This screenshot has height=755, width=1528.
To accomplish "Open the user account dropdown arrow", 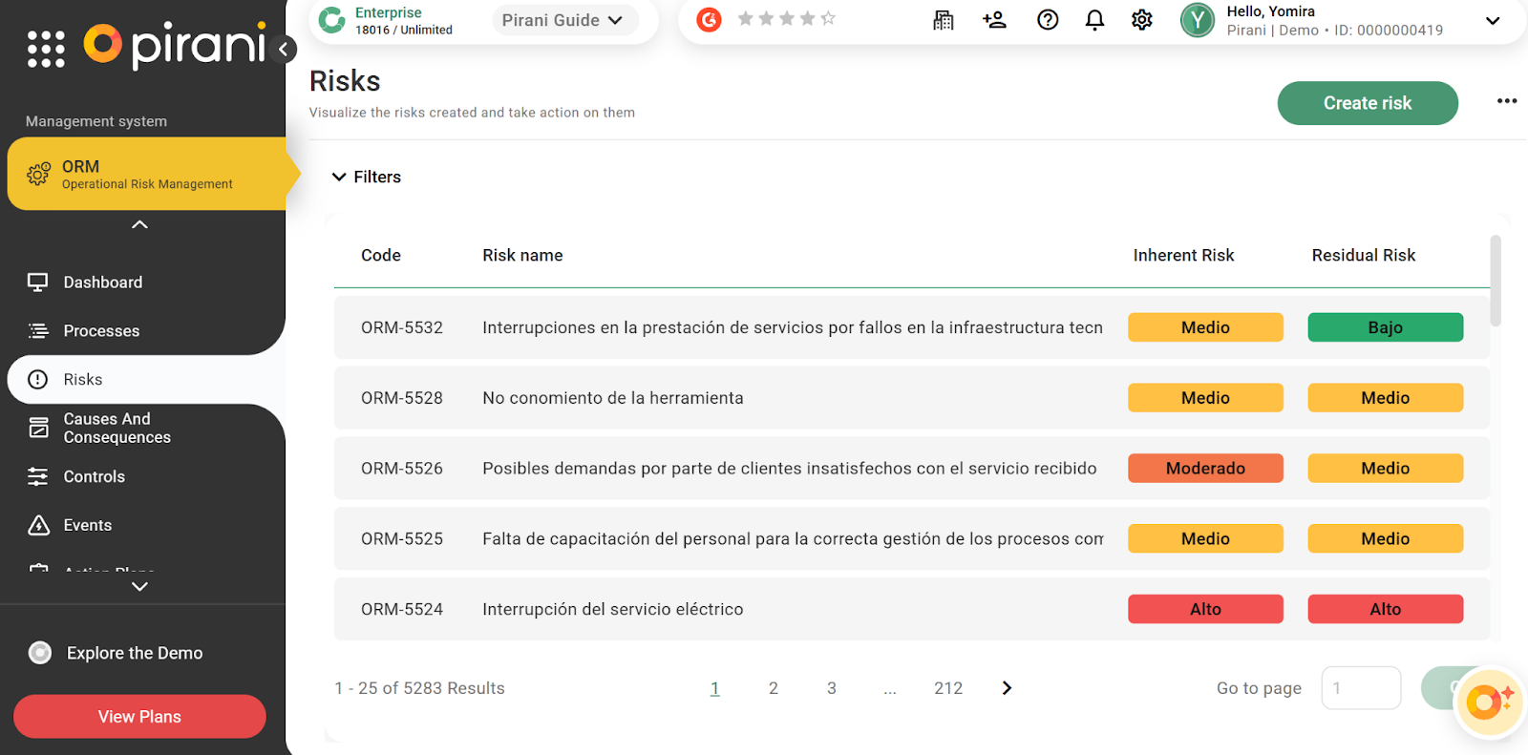I will [1493, 21].
